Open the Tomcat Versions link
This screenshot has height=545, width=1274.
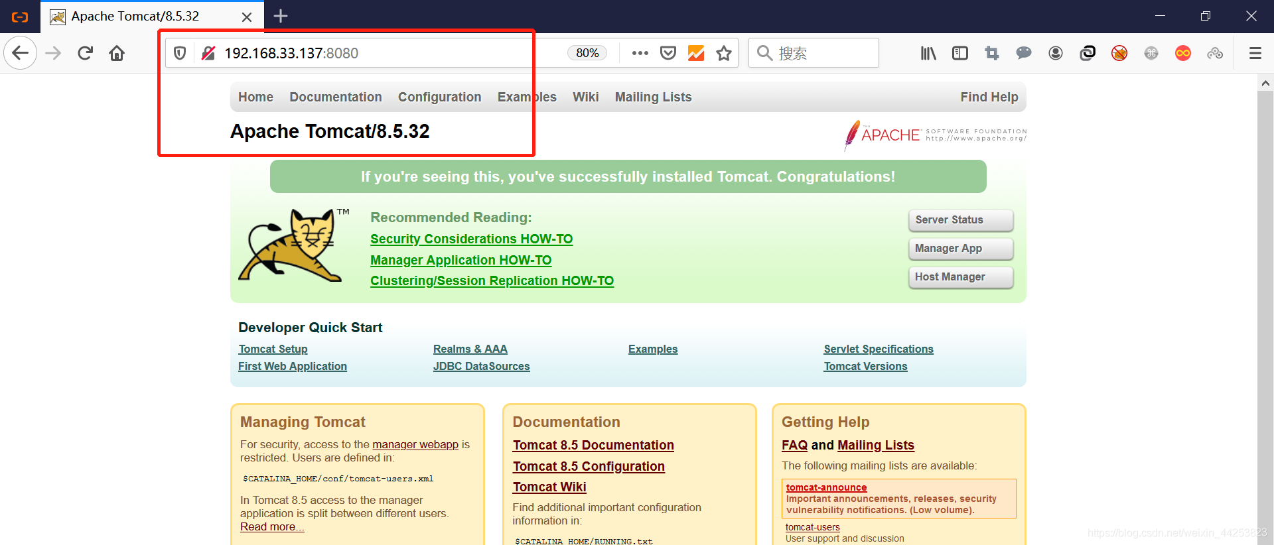pos(866,366)
